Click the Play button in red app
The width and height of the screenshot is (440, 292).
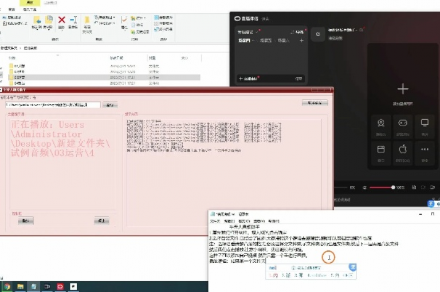pyautogui.click(x=26, y=221)
